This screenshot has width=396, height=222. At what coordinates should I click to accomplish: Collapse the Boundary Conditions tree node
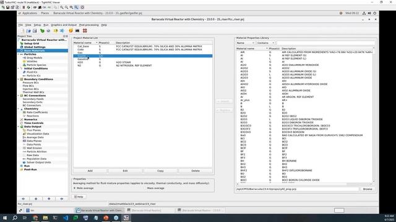point(19,79)
